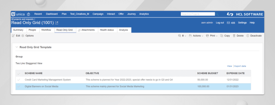275x105 pixels.
Task: Check the Credit Card Marketing row checkmark
Action: [x=19, y=80]
